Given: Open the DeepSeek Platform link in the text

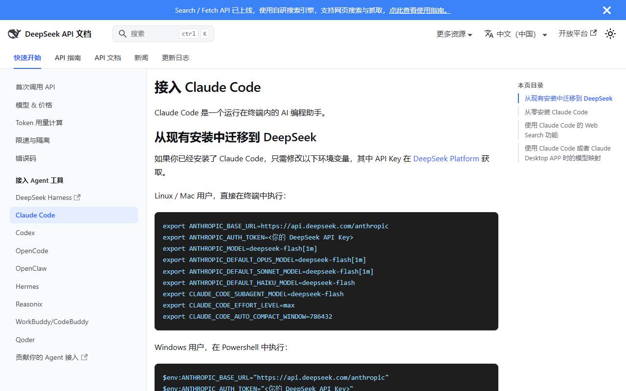Looking at the screenshot, I should pos(446,158).
